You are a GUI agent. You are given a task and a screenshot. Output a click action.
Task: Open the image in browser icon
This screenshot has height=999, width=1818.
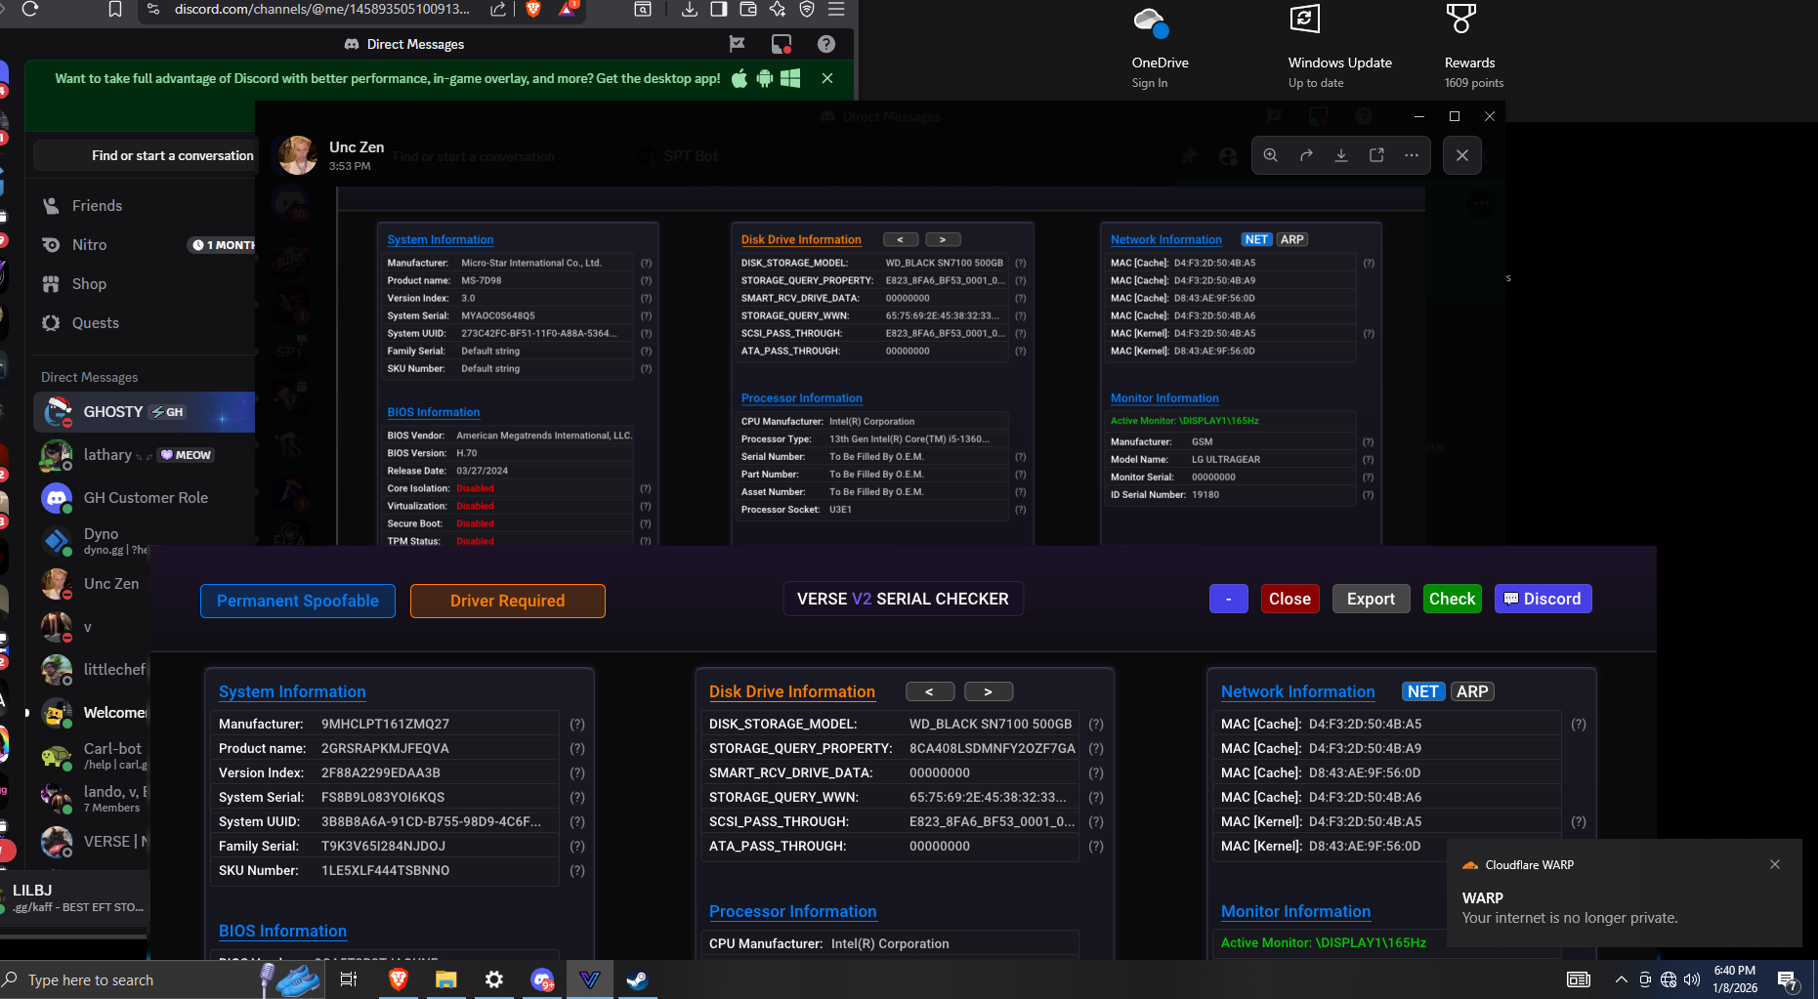pyautogui.click(x=1376, y=155)
